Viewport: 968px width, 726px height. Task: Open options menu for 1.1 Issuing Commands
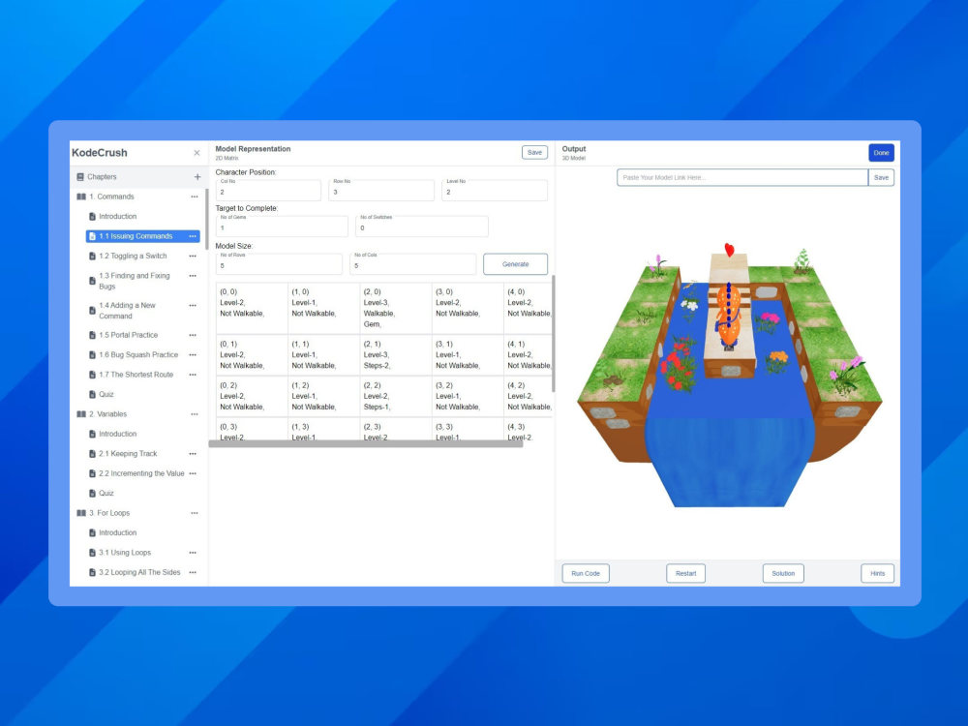(x=193, y=236)
